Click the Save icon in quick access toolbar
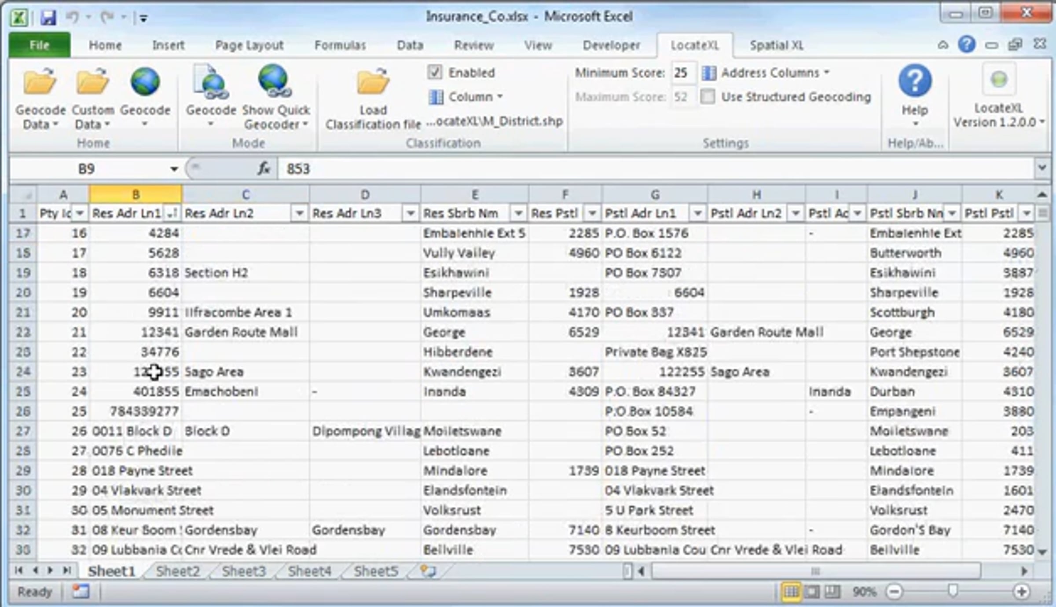The width and height of the screenshot is (1056, 607). pos(48,18)
